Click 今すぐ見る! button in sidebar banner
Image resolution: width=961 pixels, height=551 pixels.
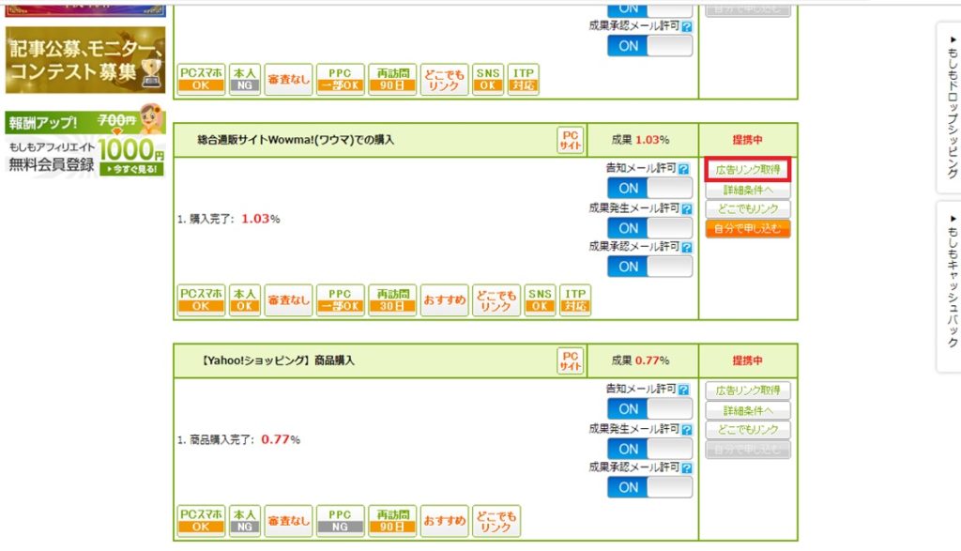[131, 169]
